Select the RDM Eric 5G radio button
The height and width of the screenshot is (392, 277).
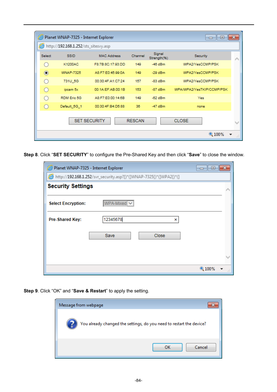(x=46, y=98)
